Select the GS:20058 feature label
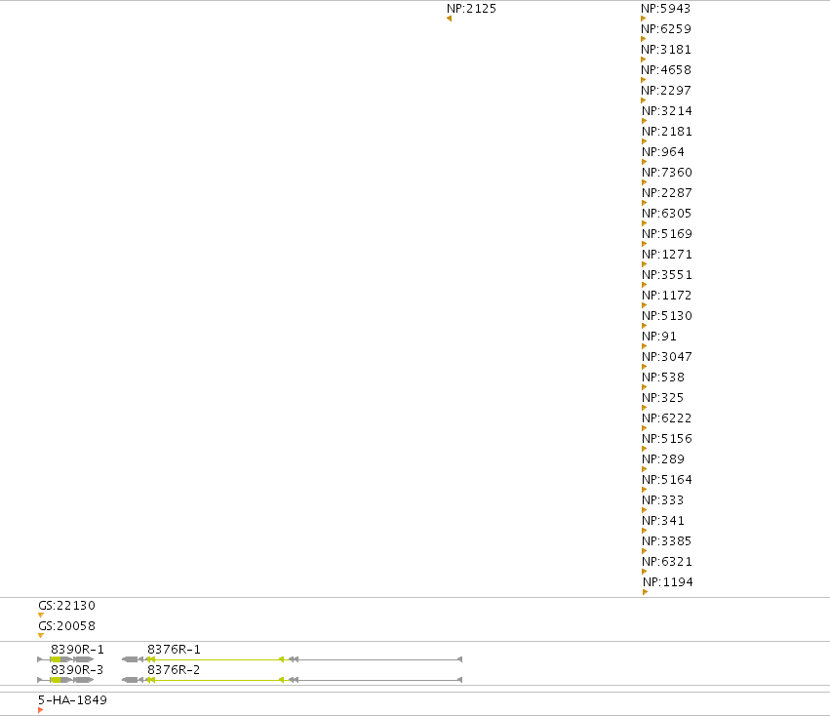Viewport: 830px width, 716px height. click(66, 626)
